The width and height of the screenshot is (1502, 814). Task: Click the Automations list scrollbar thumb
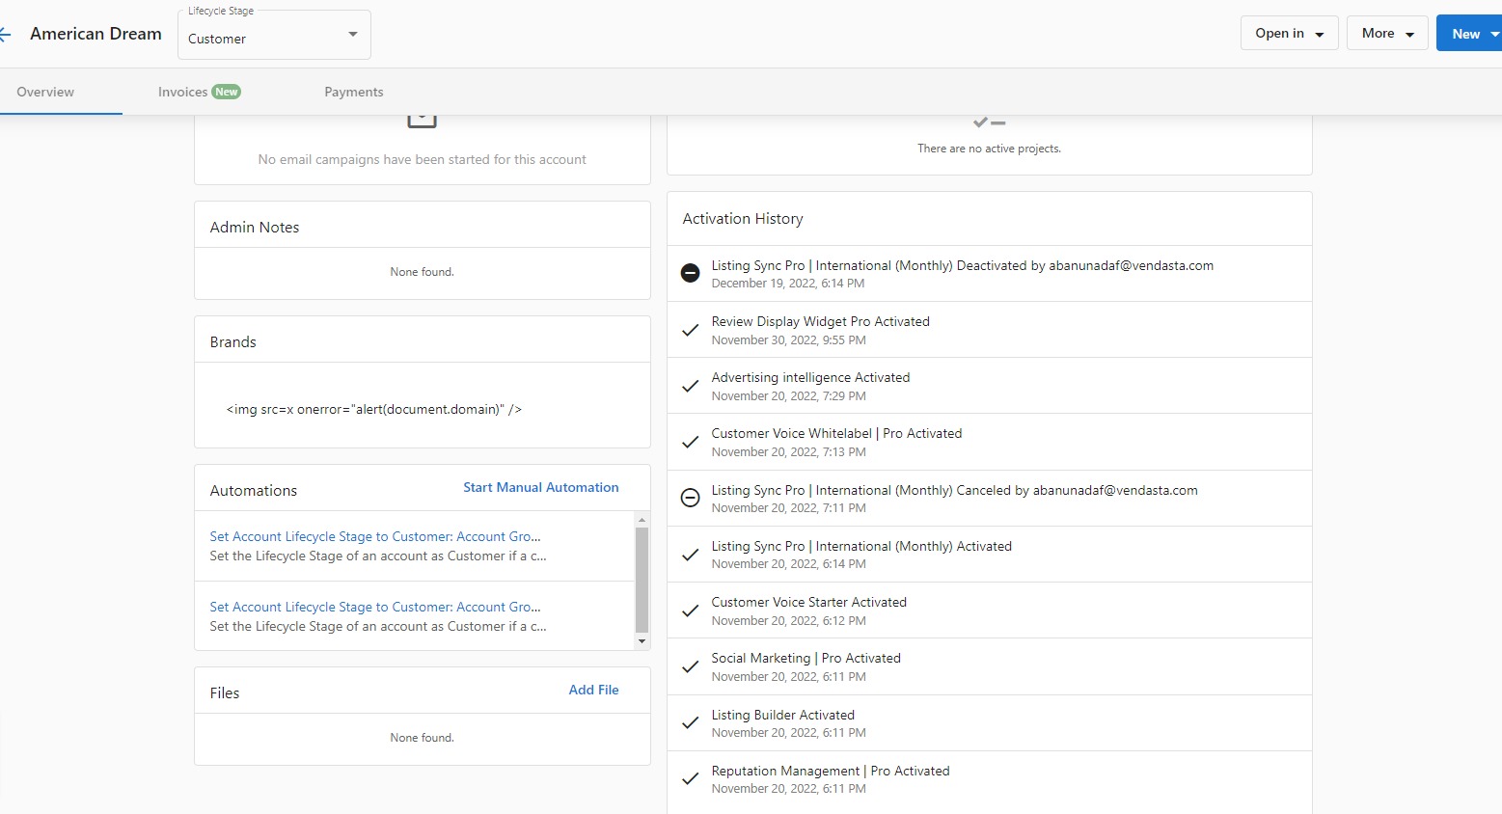642,580
